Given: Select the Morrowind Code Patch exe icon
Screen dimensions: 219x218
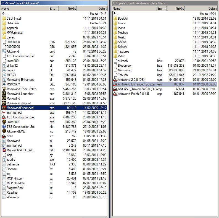Looking at the screenshot, I should pos(4,89).
